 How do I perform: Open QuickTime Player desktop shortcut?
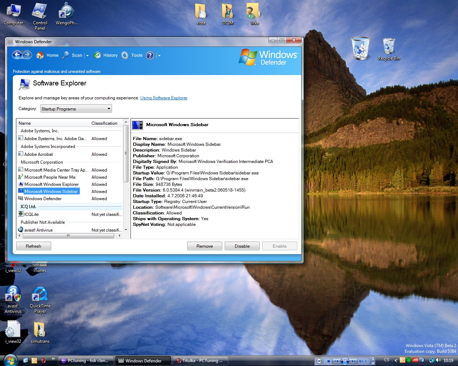point(40,300)
